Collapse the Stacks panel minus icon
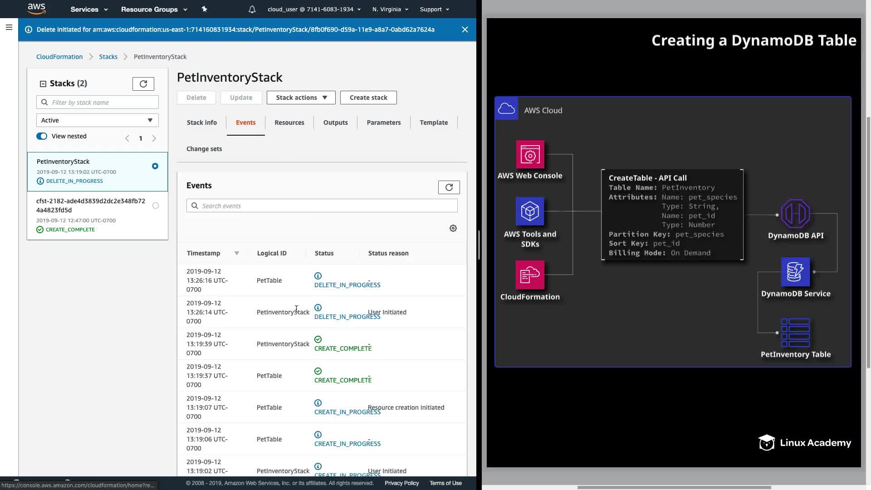 tap(43, 84)
